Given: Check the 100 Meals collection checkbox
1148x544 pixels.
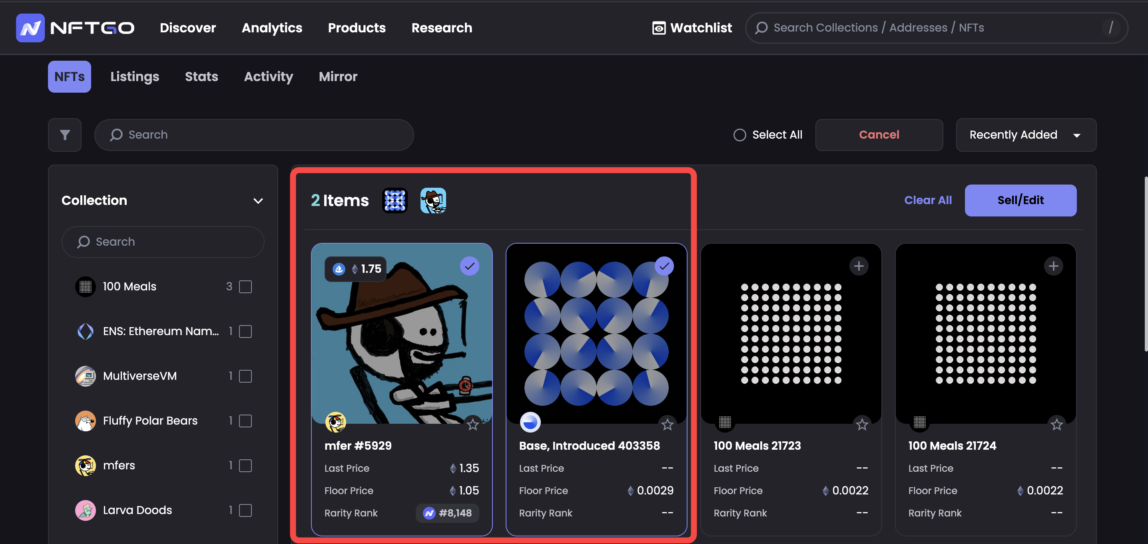Looking at the screenshot, I should 245,287.
